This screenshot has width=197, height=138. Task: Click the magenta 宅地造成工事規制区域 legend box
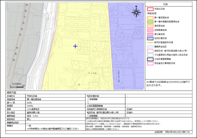[150, 63]
